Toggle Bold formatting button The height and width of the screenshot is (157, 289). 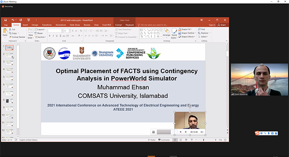[50, 36]
